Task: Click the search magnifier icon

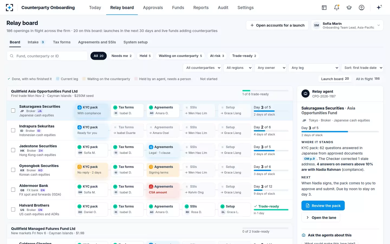Action: tap(12, 56)
